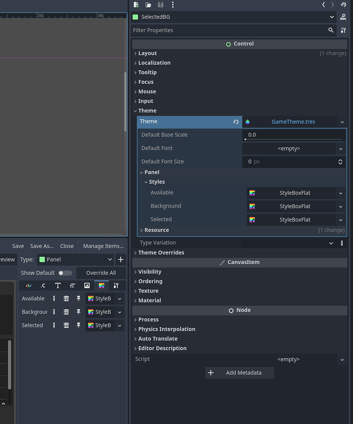Open the three-dot options menu in the toolbar
Image resolution: width=353 pixels, height=424 pixels.
[x=173, y=5]
